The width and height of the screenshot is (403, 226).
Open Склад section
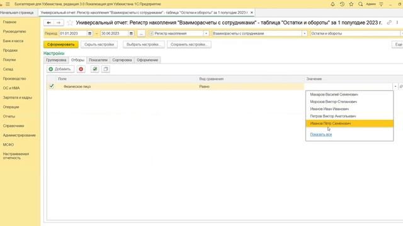(x=8, y=69)
